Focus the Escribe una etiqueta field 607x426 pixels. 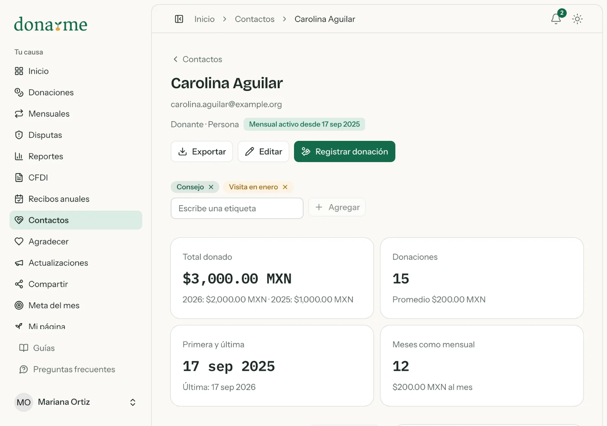[237, 208]
